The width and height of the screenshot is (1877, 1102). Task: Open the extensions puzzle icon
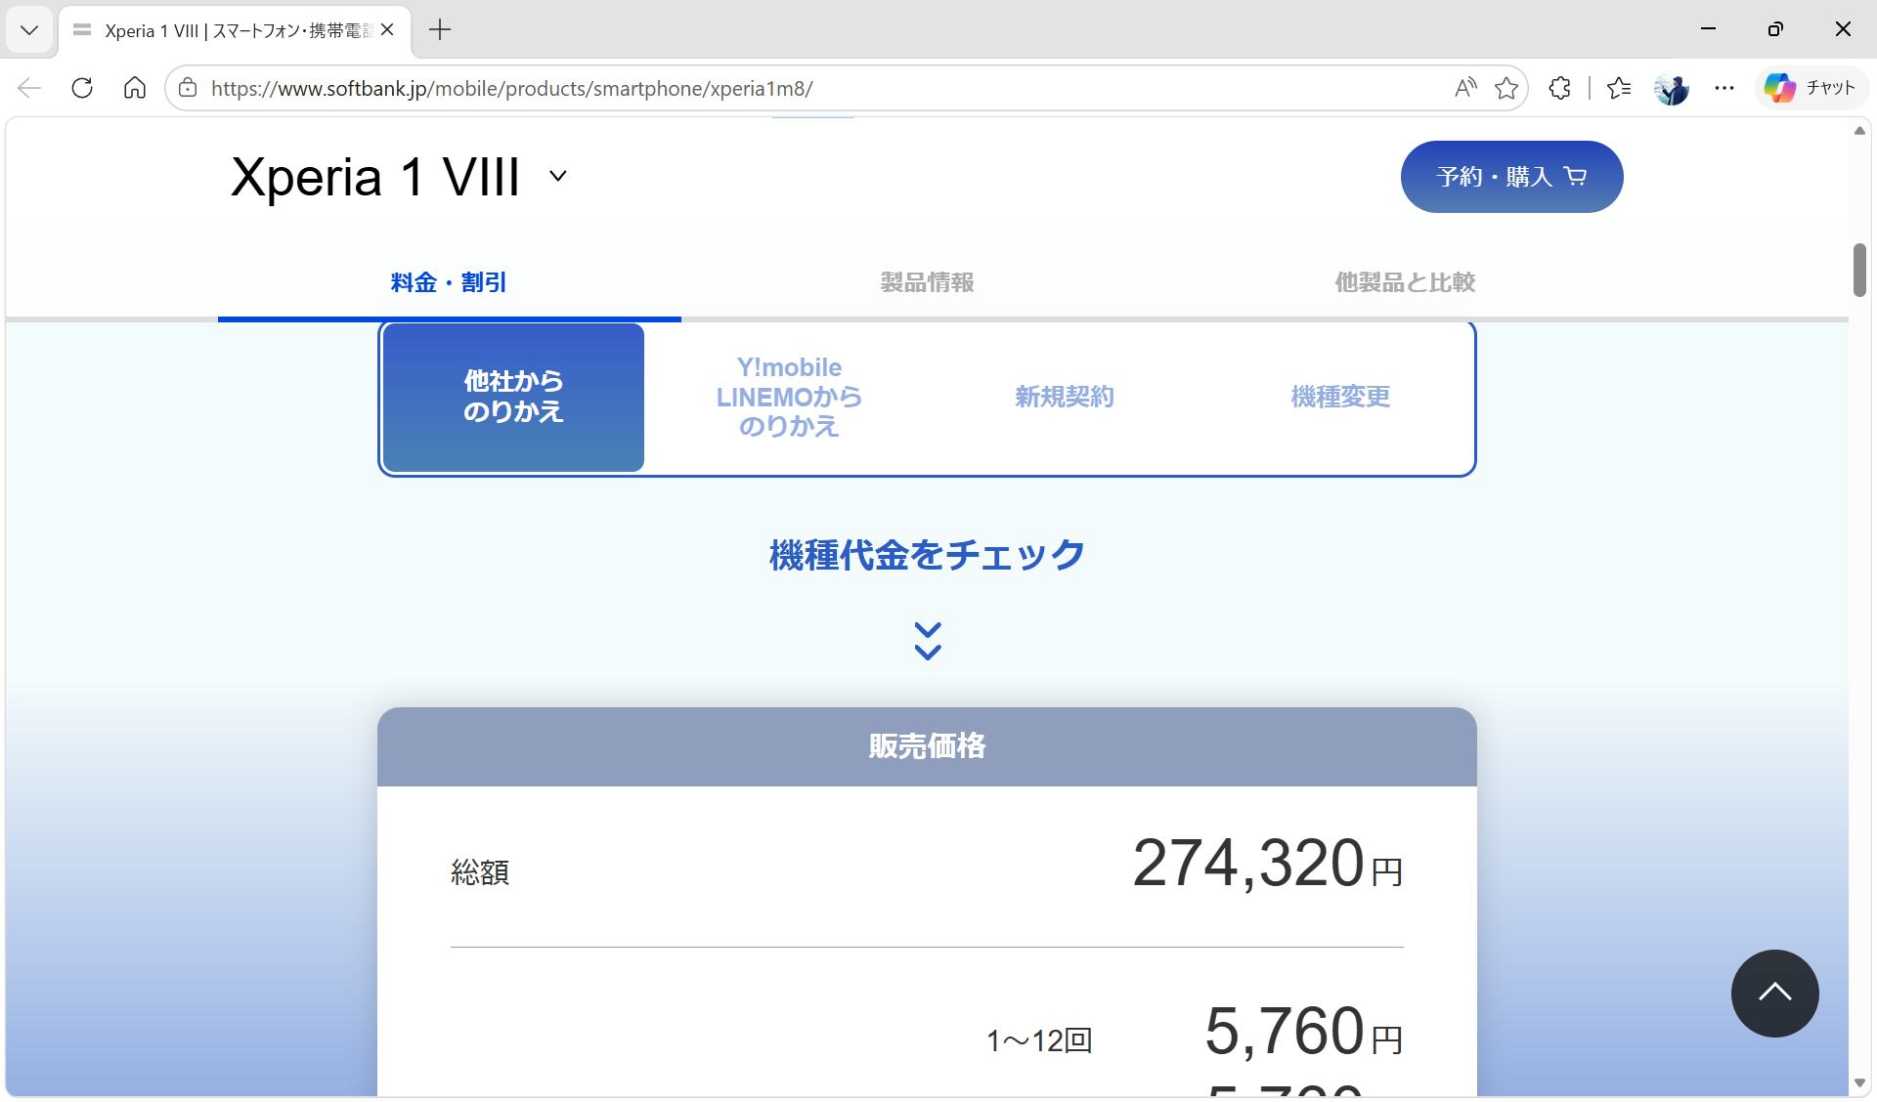[1560, 88]
